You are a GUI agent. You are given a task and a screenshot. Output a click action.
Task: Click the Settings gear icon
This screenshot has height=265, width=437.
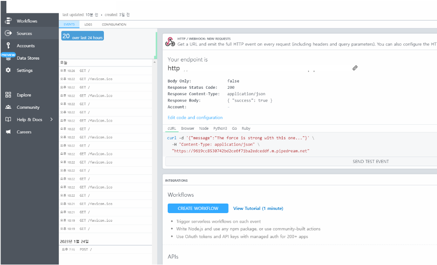(x=8, y=70)
